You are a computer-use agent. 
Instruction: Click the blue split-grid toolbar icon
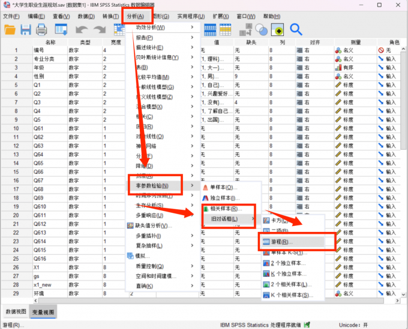pyautogui.click(x=210, y=29)
